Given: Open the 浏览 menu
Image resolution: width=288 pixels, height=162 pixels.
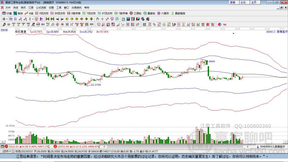Looking at the screenshot, I should 16,8.
